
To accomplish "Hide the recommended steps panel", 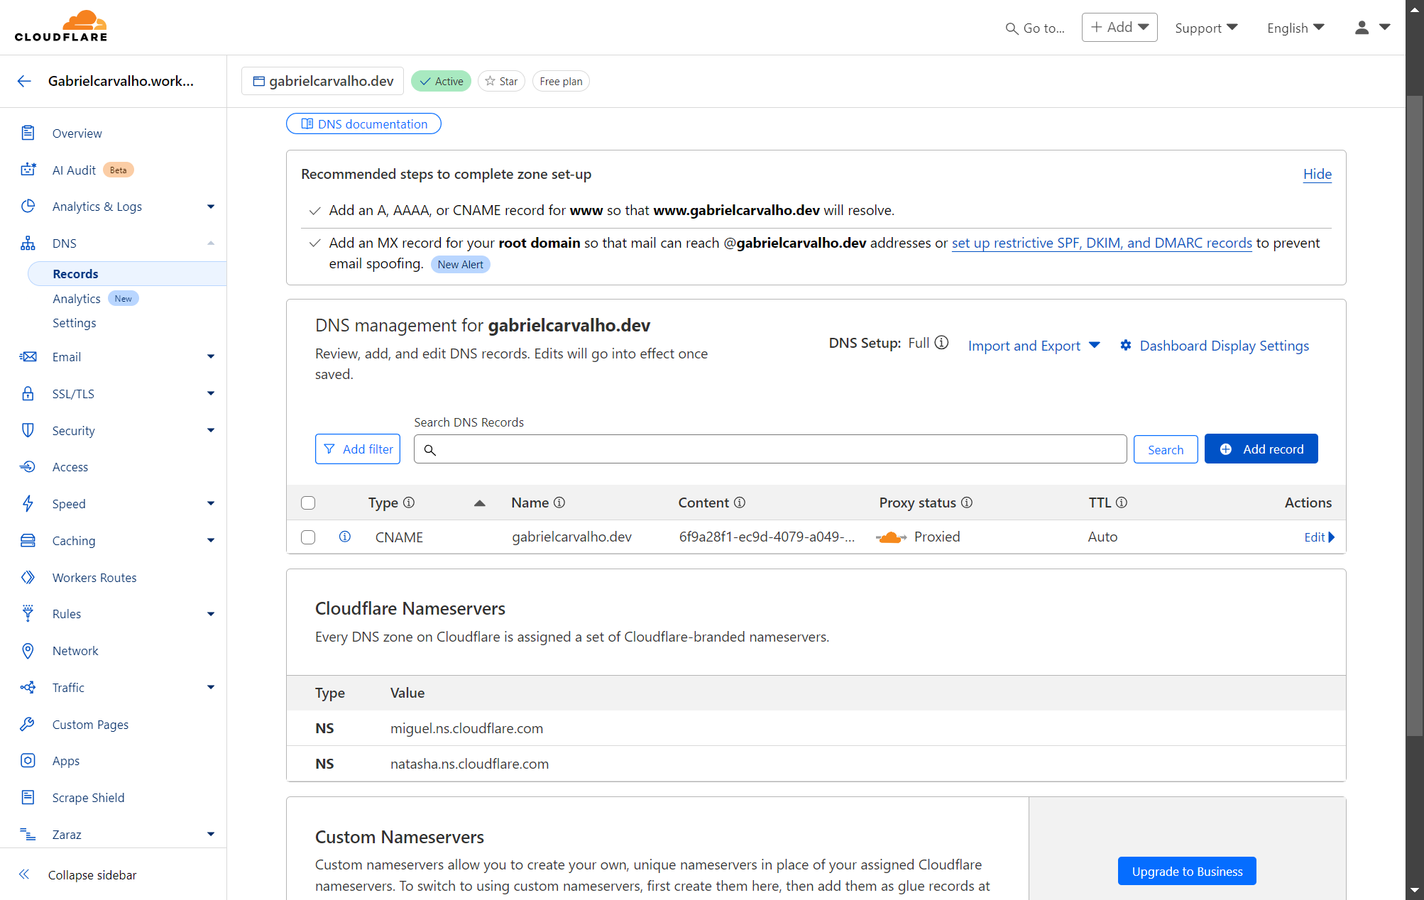I will [1317, 174].
